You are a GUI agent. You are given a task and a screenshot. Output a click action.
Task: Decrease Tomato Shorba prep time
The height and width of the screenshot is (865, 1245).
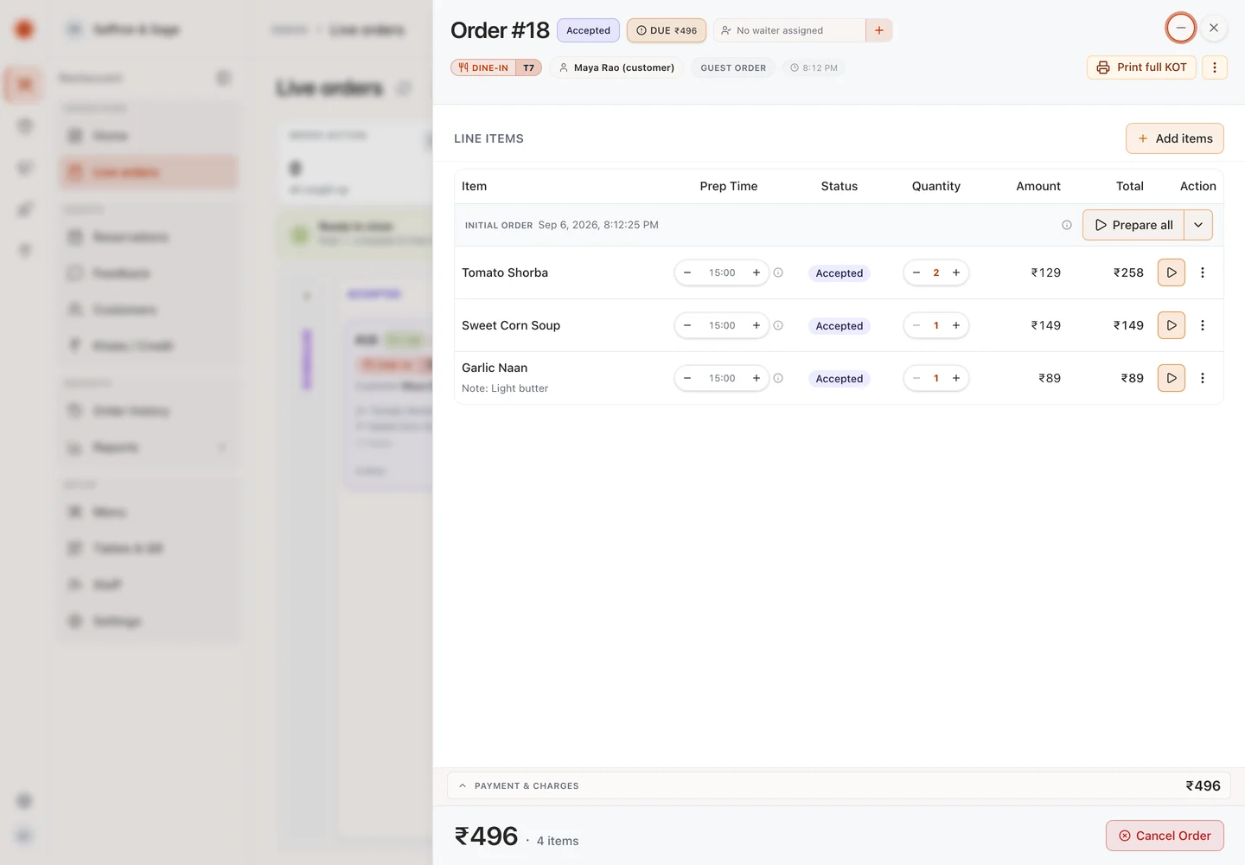pyautogui.click(x=687, y=272)
